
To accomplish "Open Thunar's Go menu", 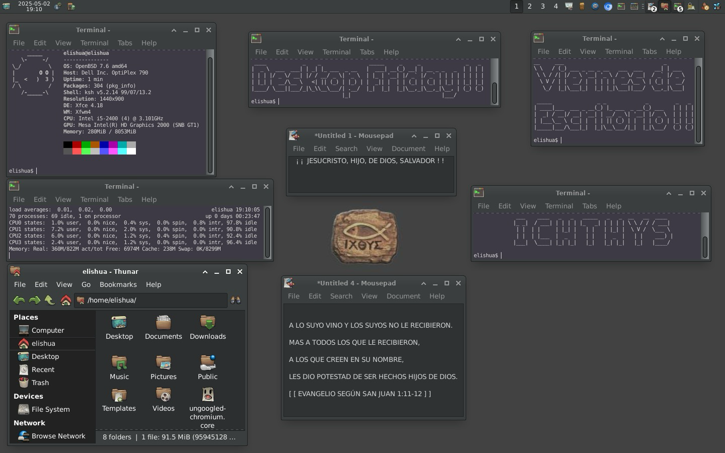I will coord(86,284).
